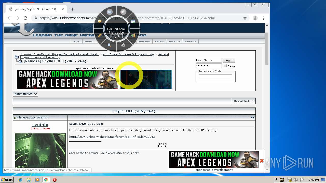Screen dimensions: 326x183
Task: Open UnKnoWnCheaTs Multiplayer Game Hacks breadcrumb
Action: (59, 54)
